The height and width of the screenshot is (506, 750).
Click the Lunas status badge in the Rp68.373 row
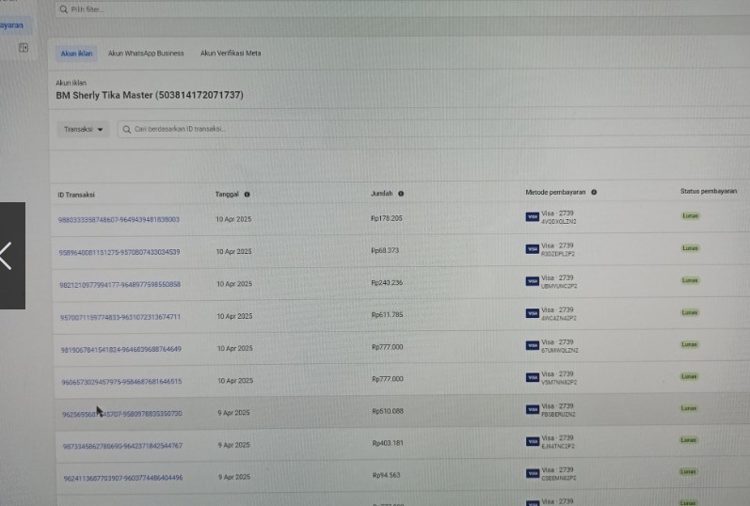pos(690,248)
